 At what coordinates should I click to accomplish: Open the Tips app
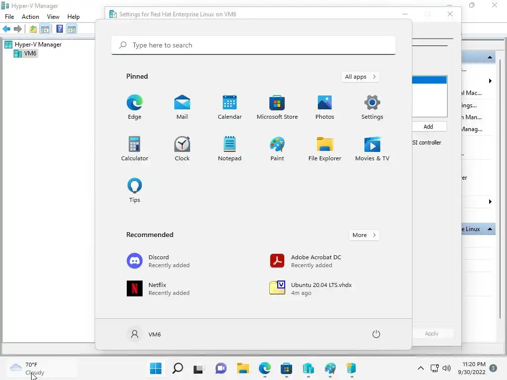coord(135,190)
